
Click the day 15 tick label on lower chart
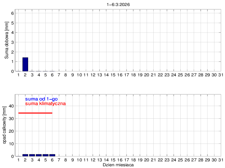point(113,160)
